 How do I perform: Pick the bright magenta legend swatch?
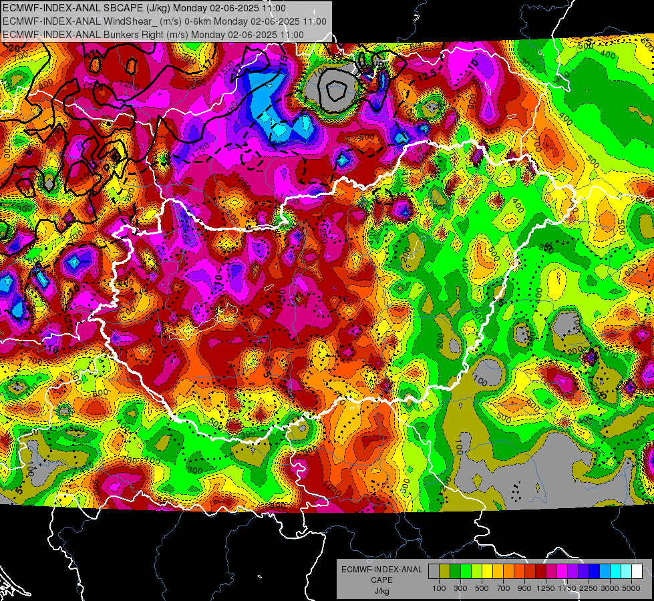pos(562,572)
